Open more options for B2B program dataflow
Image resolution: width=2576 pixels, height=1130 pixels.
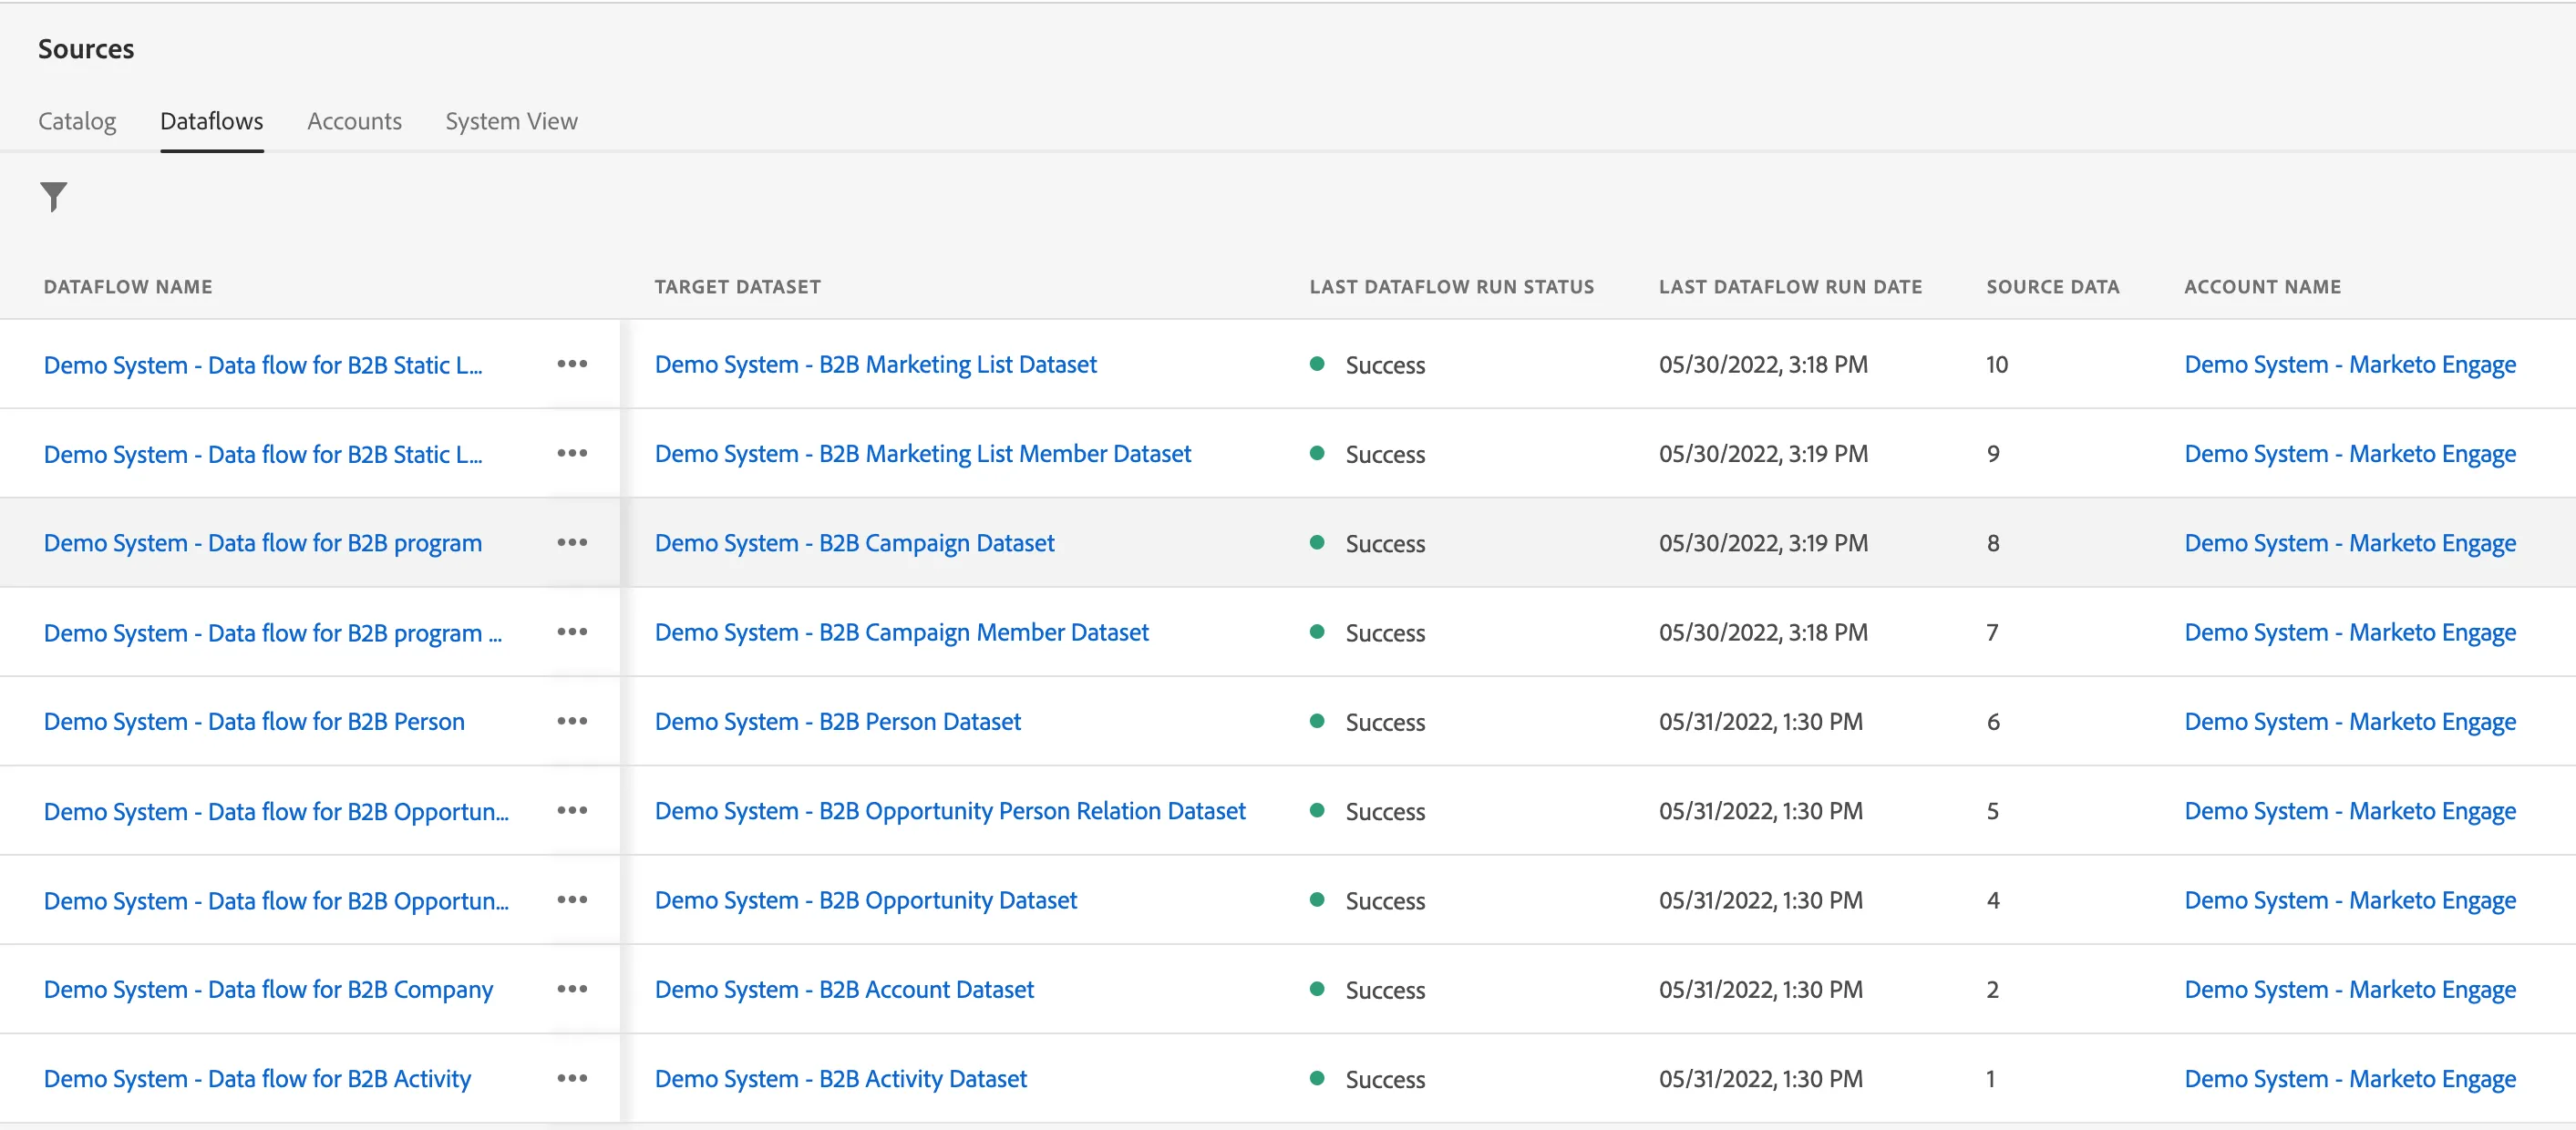(x=572, y=542)
